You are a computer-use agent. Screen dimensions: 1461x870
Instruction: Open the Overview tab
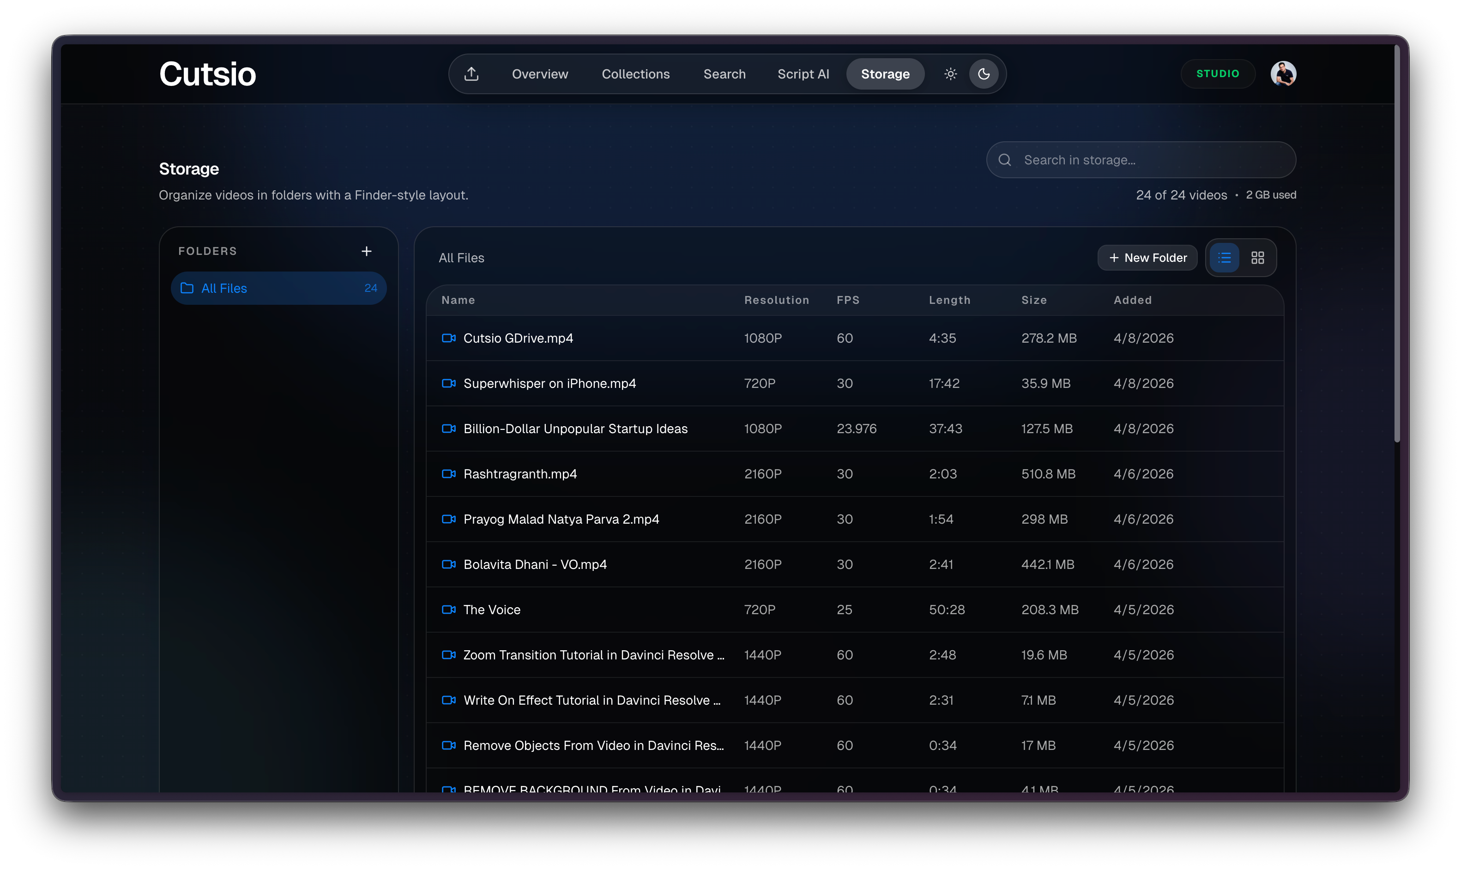click(540, 74)
